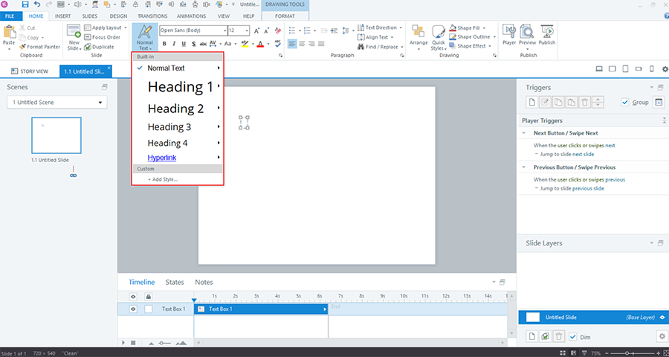Image resolution: width=669 pixels, height=357 pixels.
Task: Open the project settings gear near device icons
Action: click(665, 69)
